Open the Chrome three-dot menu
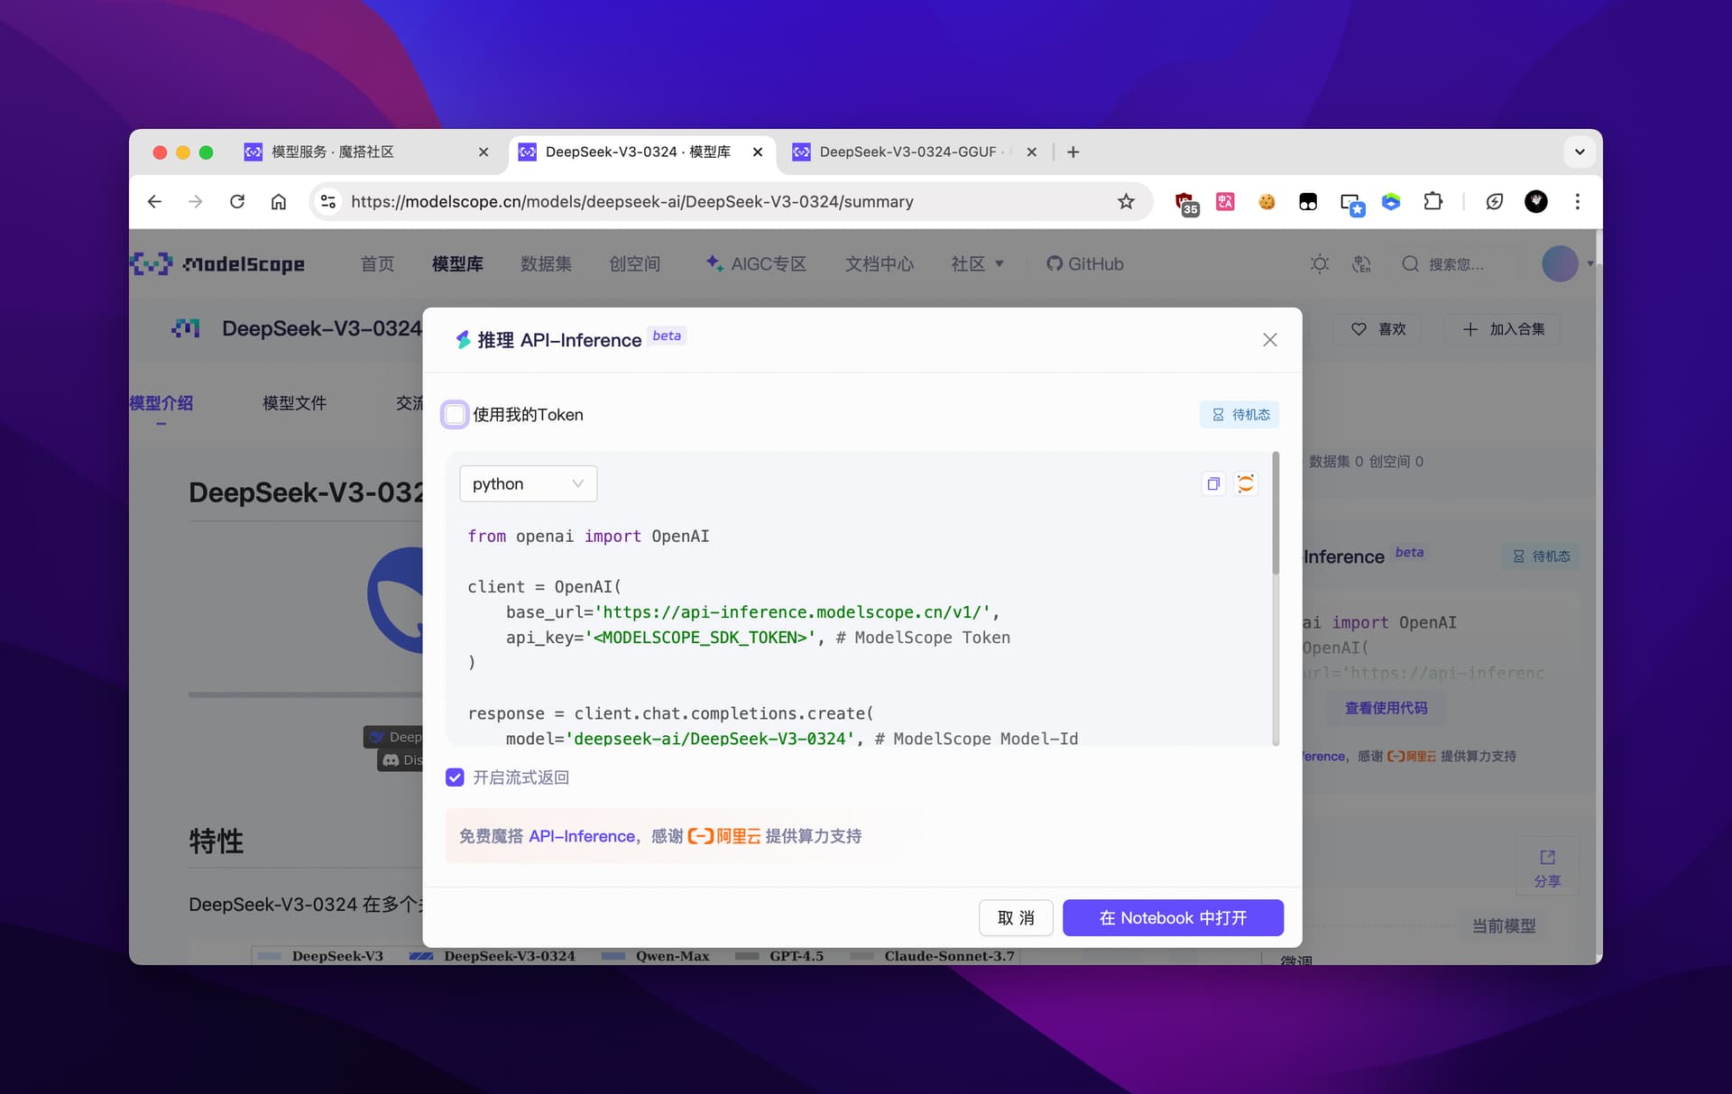 coord(1578,202)
